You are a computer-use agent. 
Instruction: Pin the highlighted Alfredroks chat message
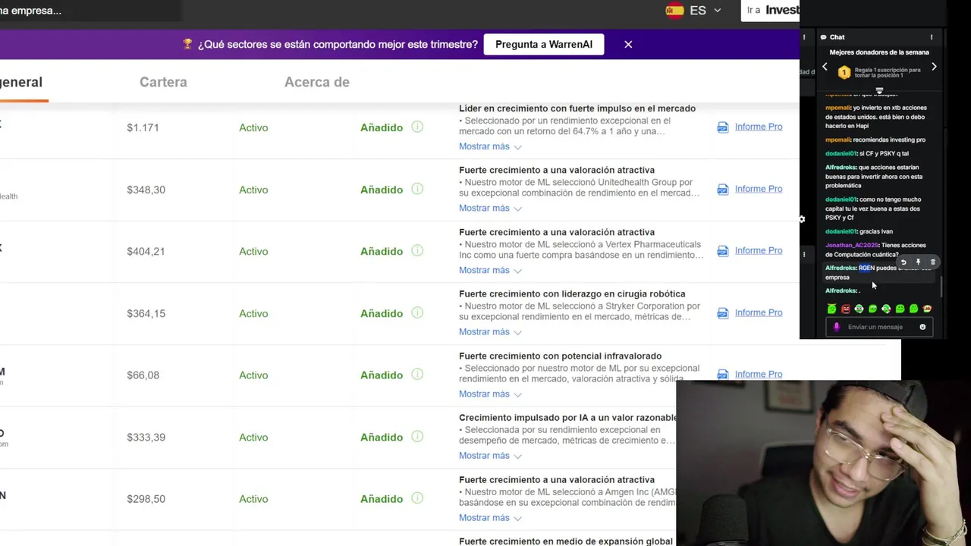[x=918, y=262]
